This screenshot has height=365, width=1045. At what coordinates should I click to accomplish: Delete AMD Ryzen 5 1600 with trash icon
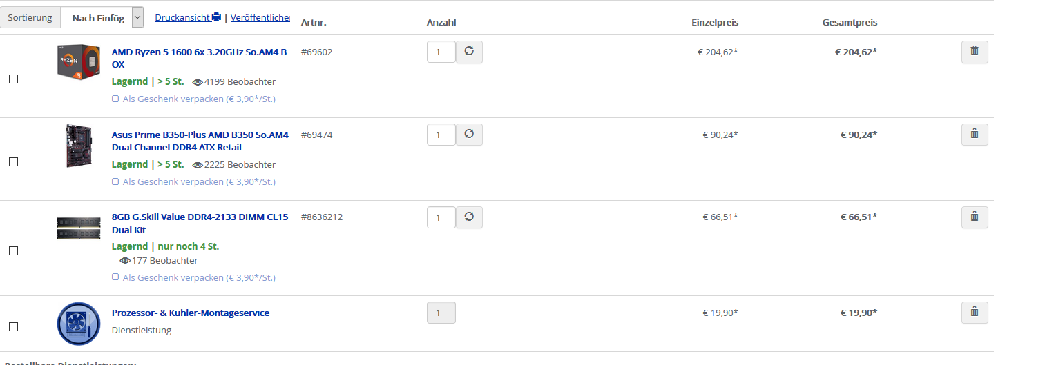coord(975,52)
